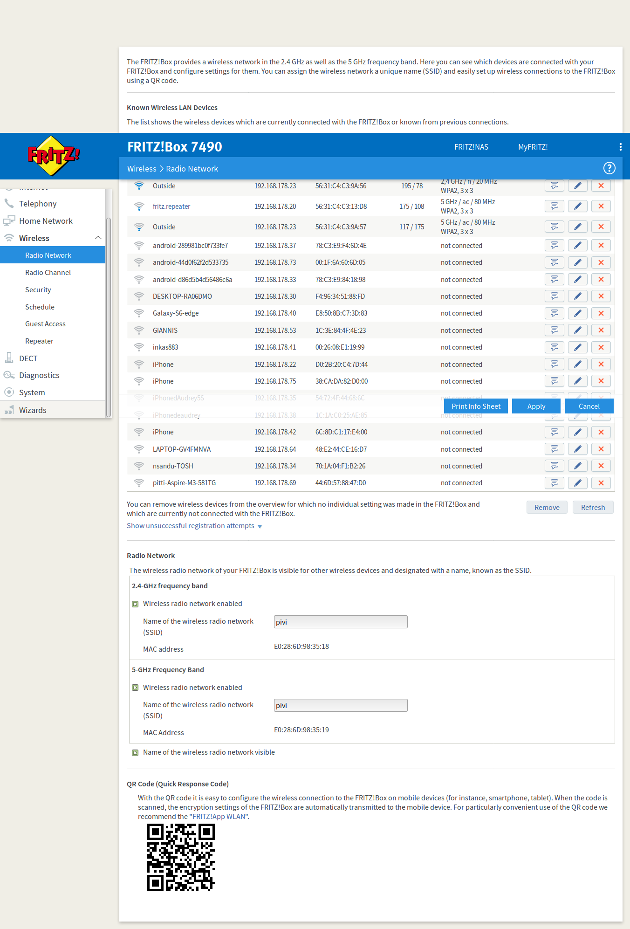Edit the GIANNIS device entry
This screenshot has height=929, width=630.
click(x=577, y=330)
